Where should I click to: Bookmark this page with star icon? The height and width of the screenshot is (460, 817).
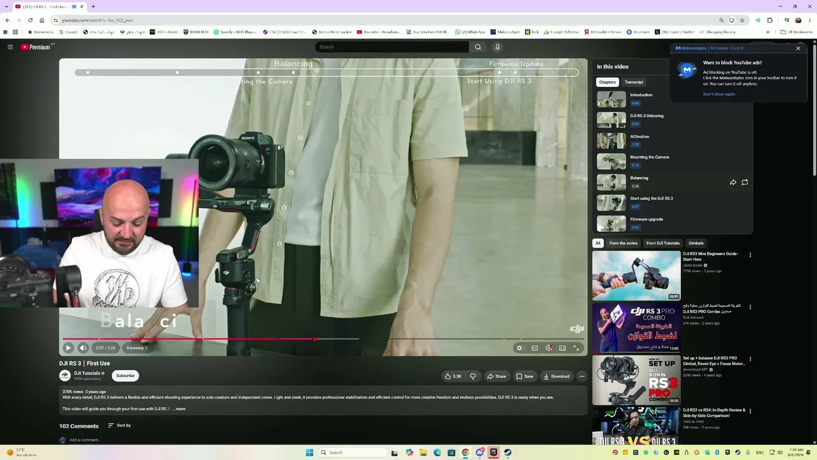tap(742, 20)
